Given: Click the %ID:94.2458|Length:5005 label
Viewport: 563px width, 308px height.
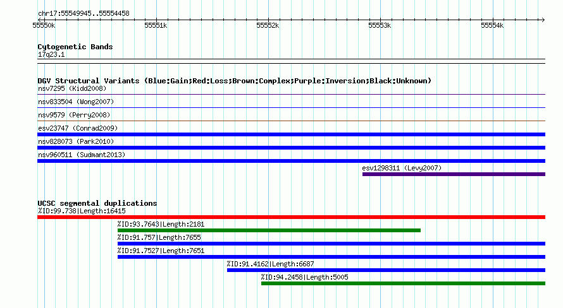Looking at the screenshot, I should pyautogui.click(x=304, y=277).
